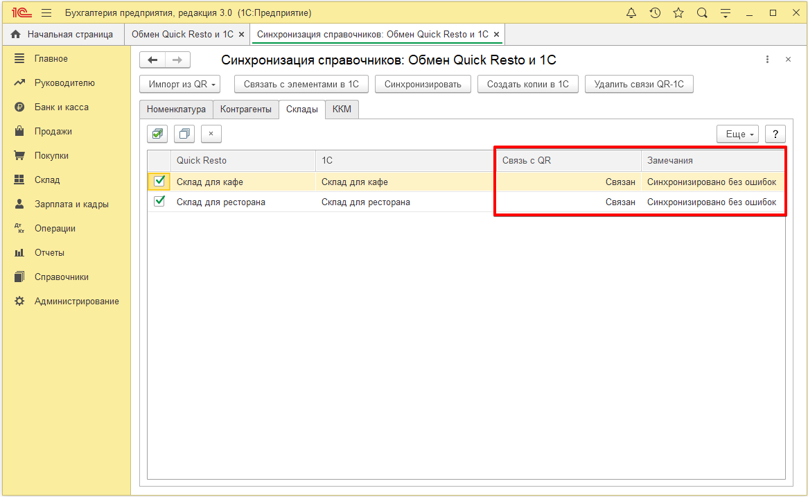Sort by the 1С column header

click(406, 160)
